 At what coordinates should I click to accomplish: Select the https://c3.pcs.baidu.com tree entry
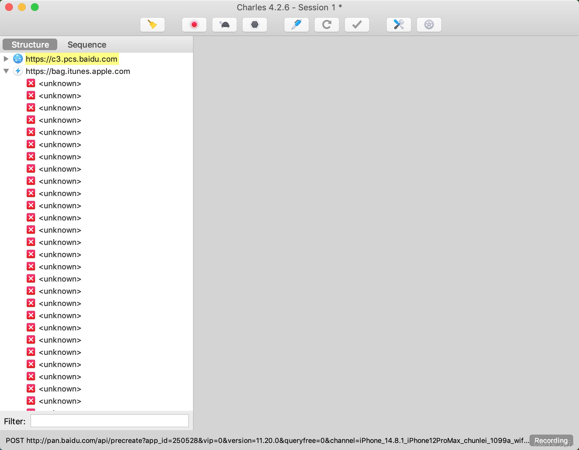71,59
